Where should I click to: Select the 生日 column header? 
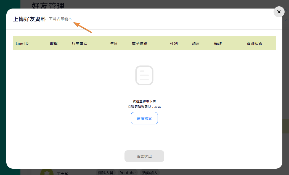point(114,43)
